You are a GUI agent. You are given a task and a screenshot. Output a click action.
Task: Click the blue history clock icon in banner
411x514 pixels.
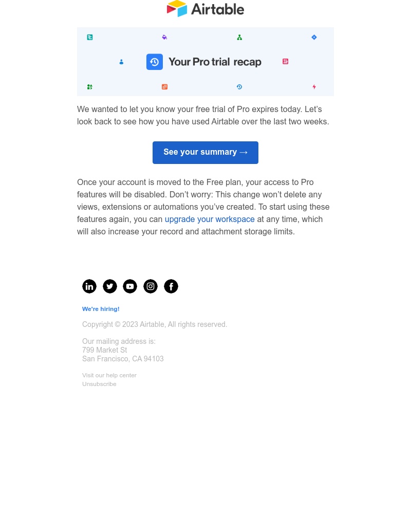[155, 62]
